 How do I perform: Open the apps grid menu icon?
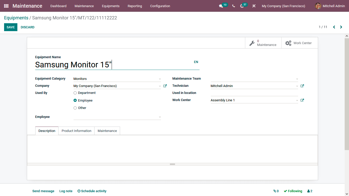[x=6, y=6]
